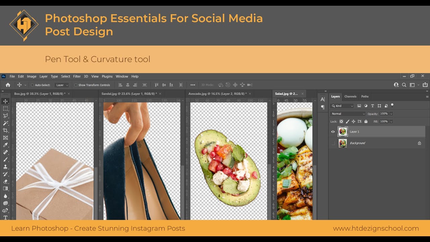Toggle the smart object layer filter
The image size is (430, 242).
(386, 106)
